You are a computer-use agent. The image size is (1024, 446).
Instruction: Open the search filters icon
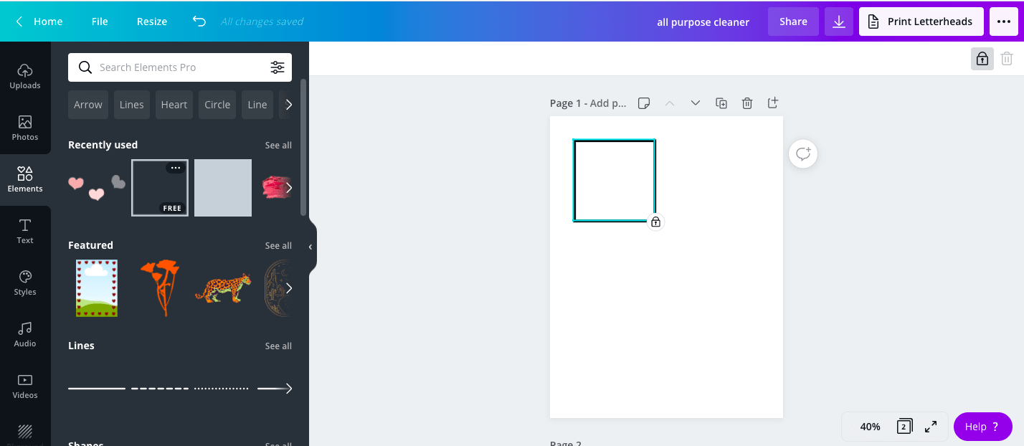point(277,67)
